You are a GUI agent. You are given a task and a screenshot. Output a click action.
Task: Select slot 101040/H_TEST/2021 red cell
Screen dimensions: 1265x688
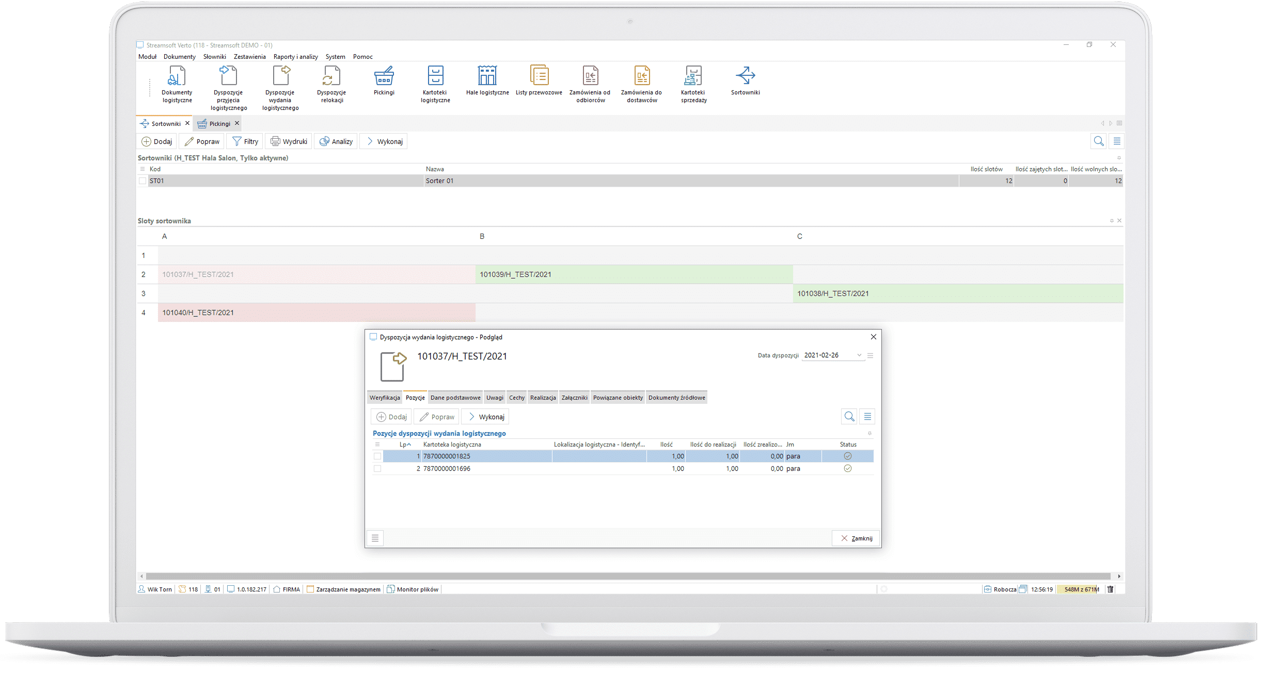coord(317,313)
